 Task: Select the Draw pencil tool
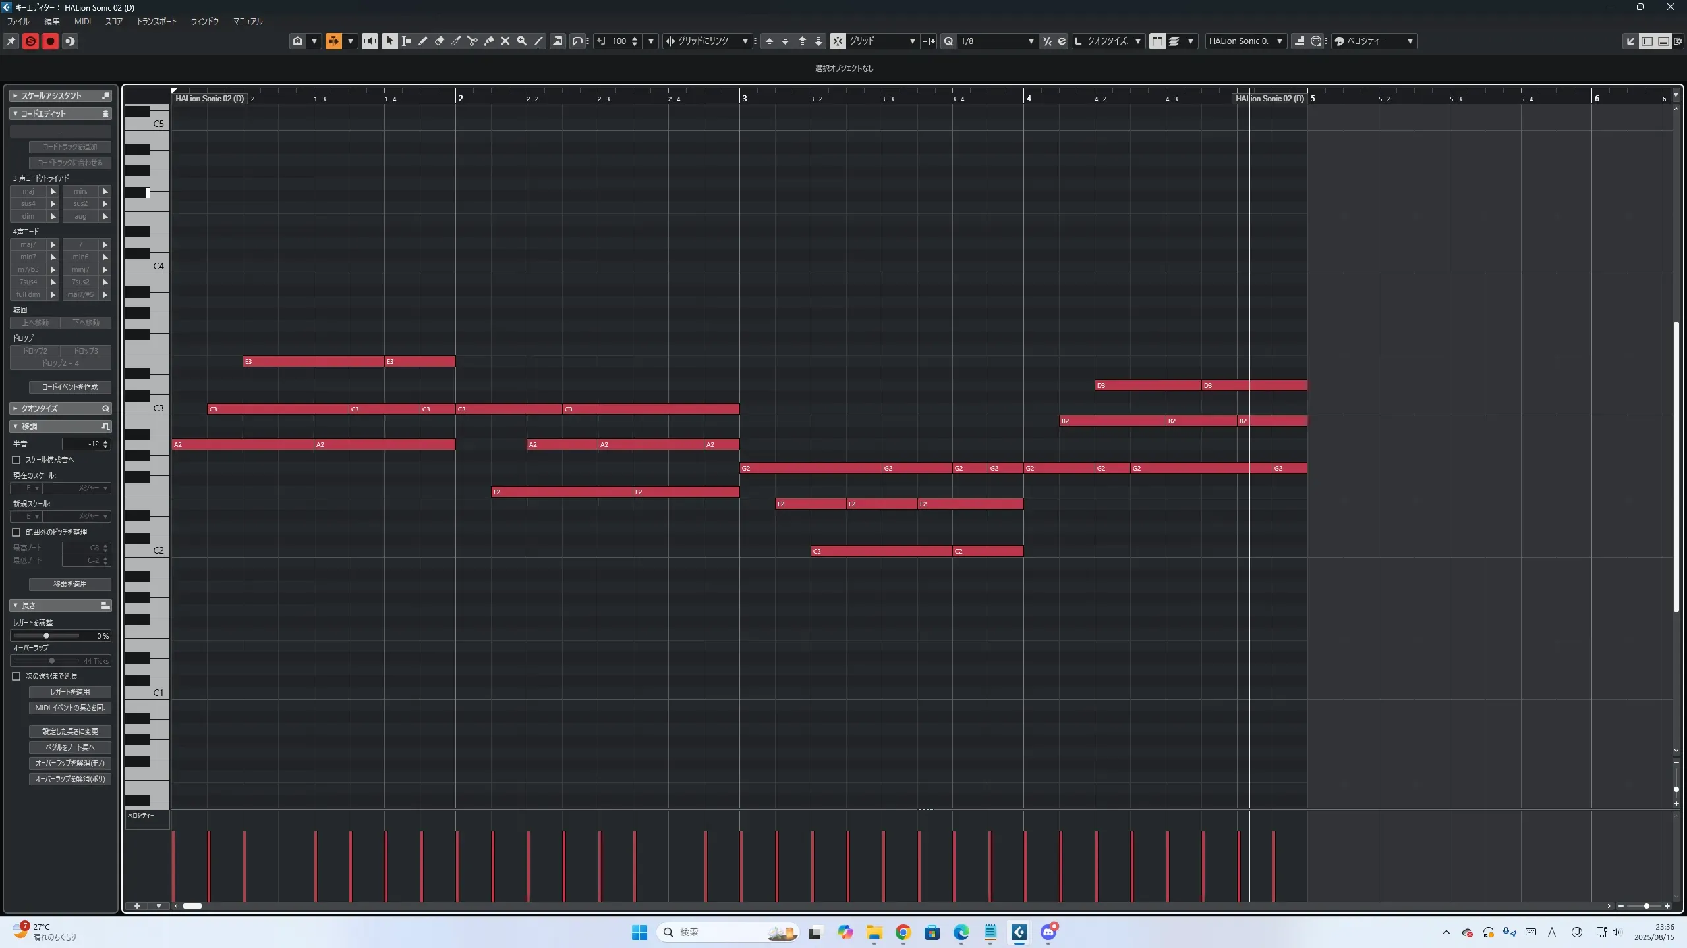(422, 41)
